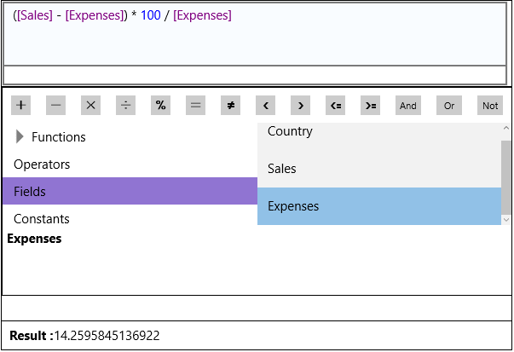Click the less-than-or-equal (<=) button
This screenshot has height=352, width=514.
(x=336, y=106)
